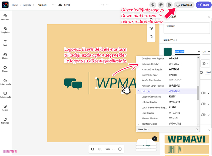Open More fonts
Image resolution: width=212 pixels, height=156 pixels.
coord(168,129)
